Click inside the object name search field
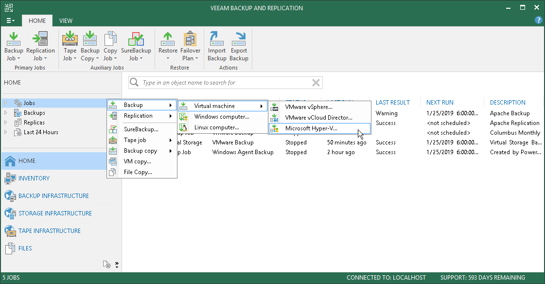Screen dimensions: 545x284 (x=225, y=83)
